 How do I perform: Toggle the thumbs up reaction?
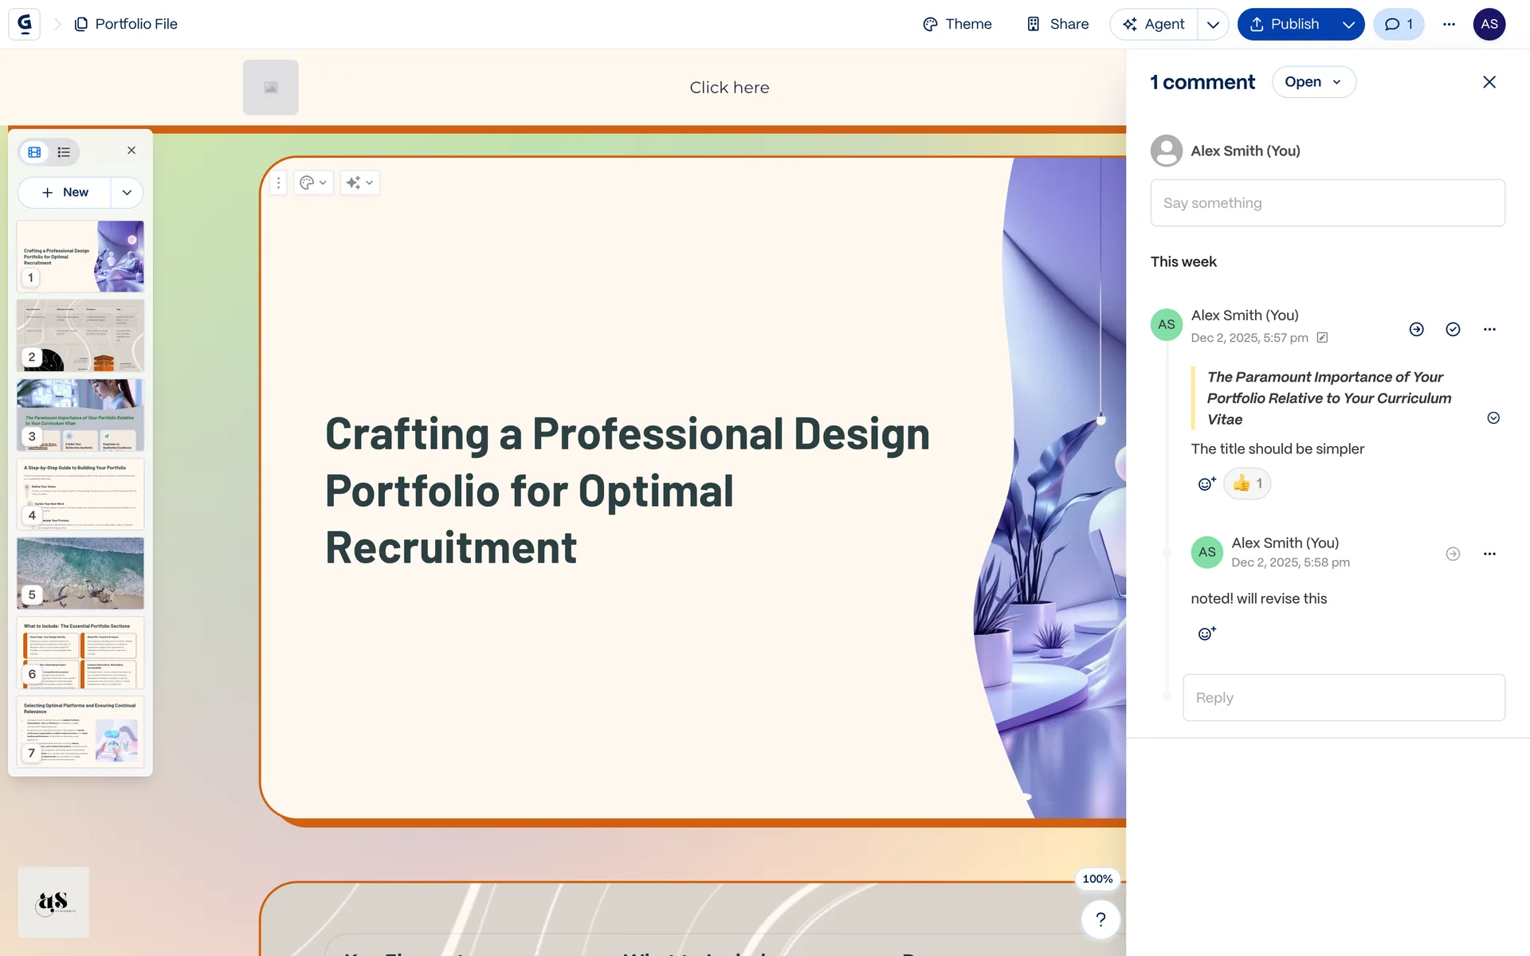pyautogui.click(x=1247, y=484)
